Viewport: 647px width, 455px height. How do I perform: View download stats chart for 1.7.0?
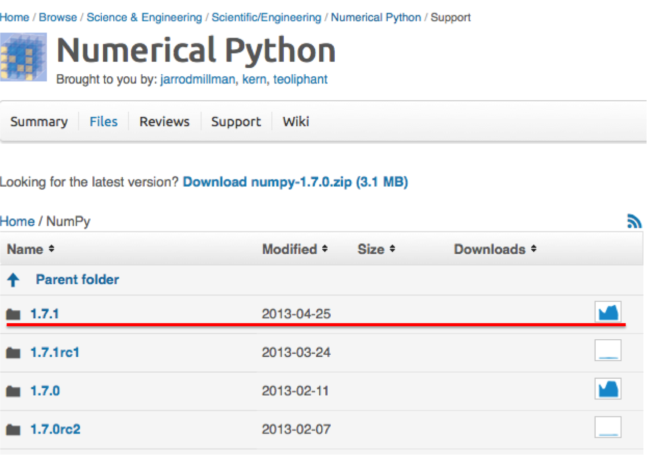[x=608, y=389]
